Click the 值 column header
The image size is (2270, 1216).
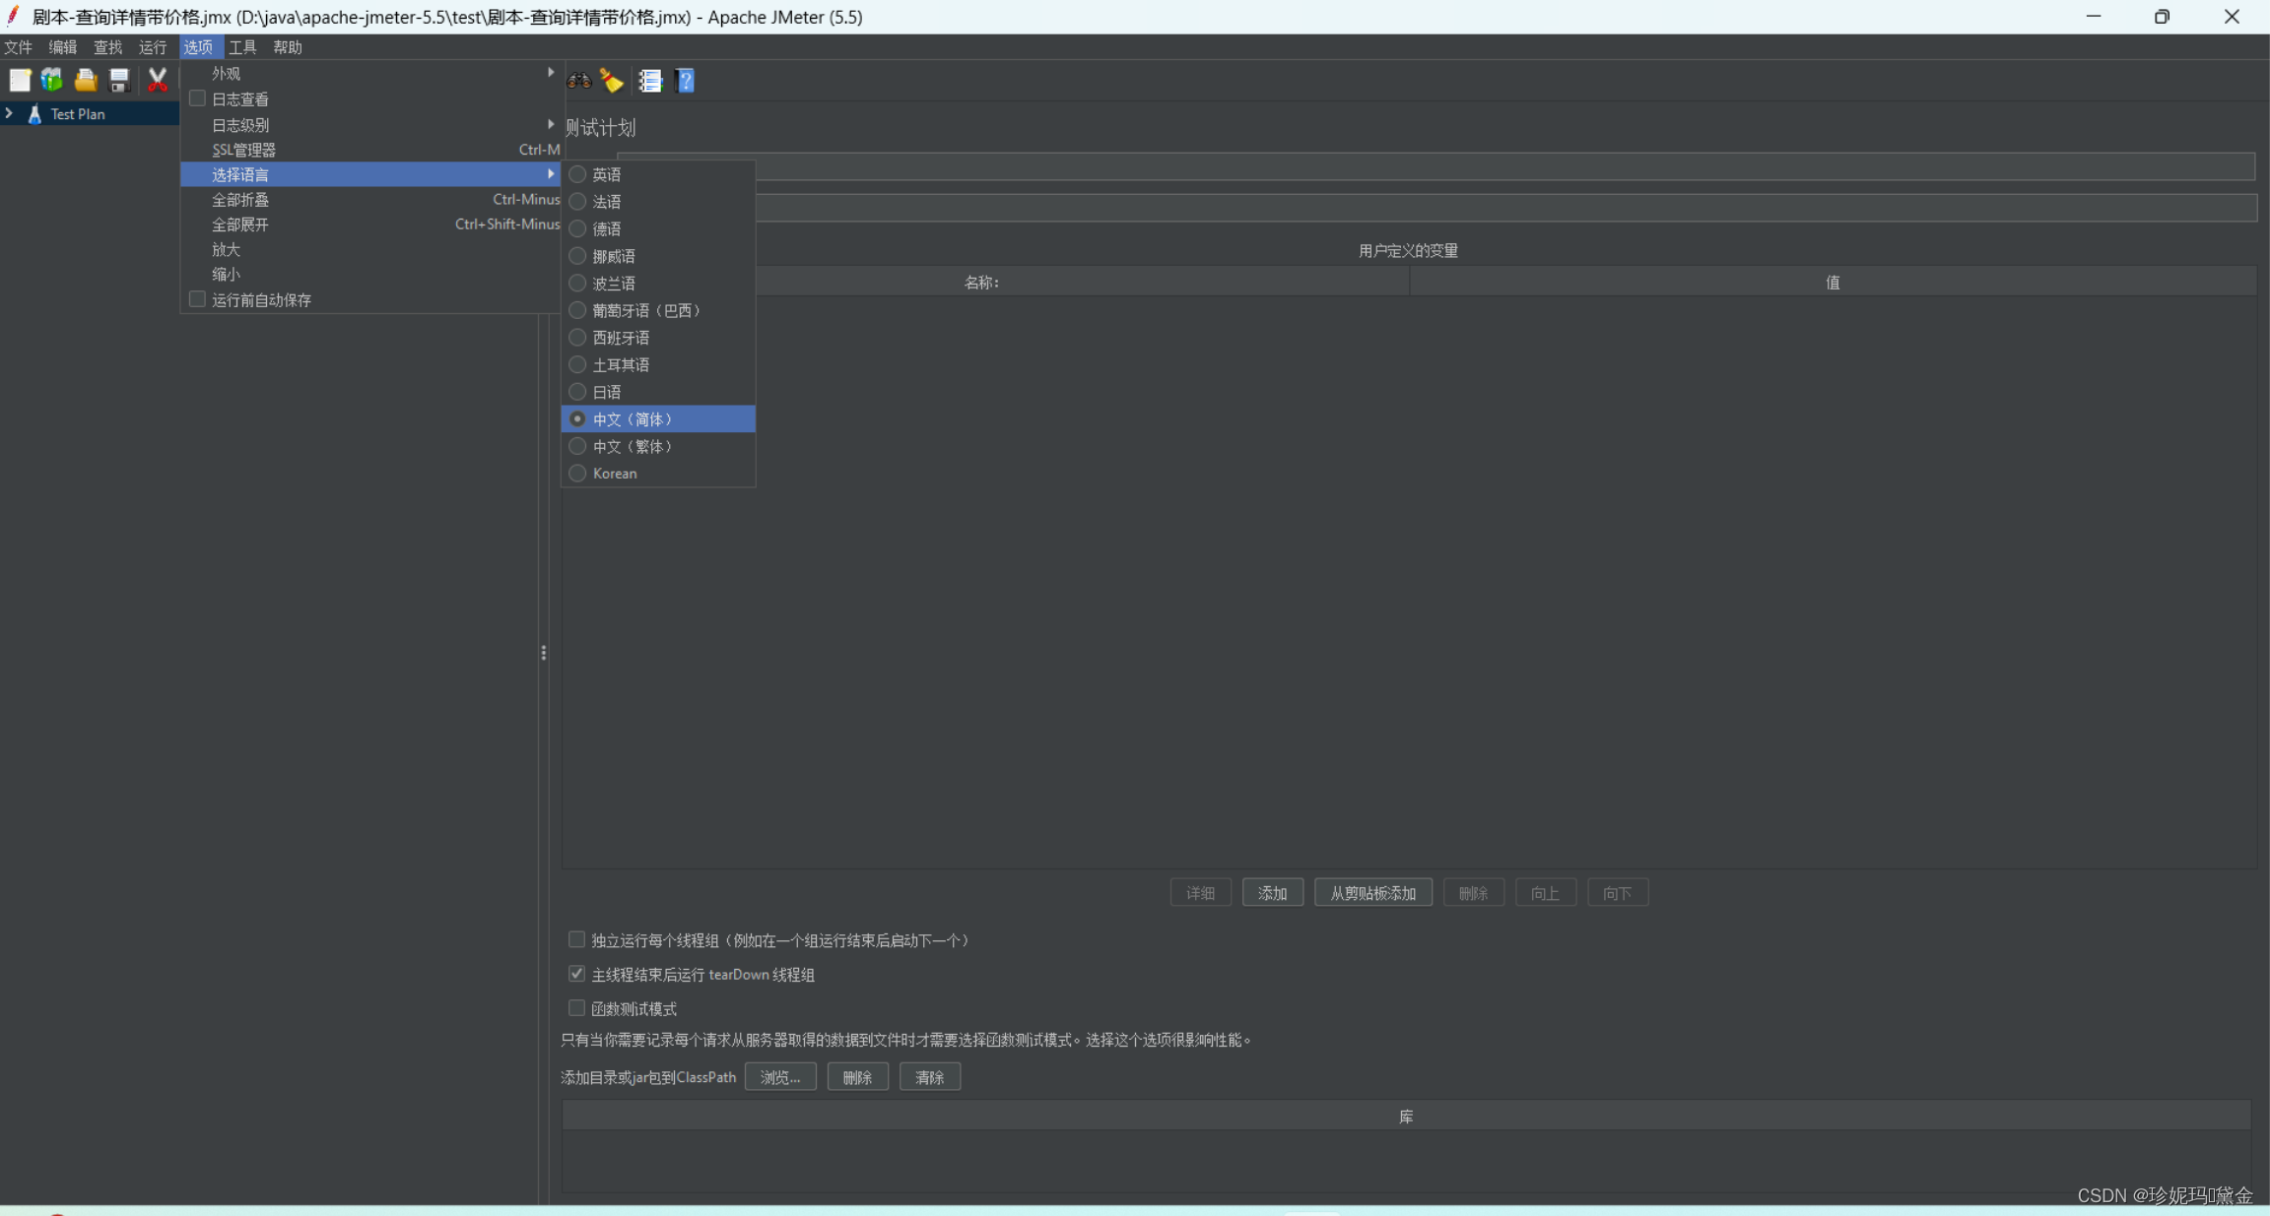click(1833, 283)
